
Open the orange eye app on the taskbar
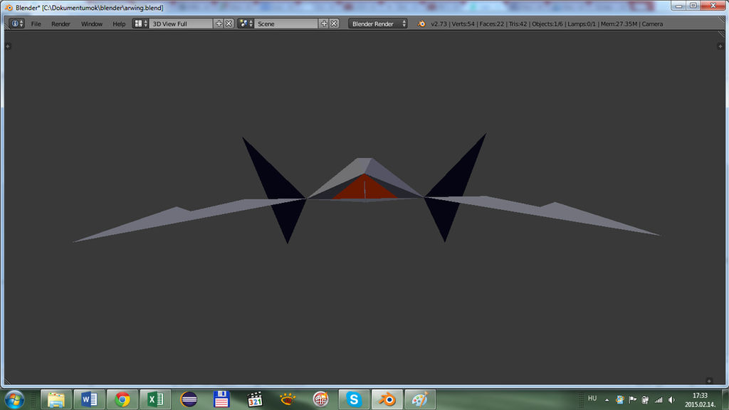(x=288, y=399)
